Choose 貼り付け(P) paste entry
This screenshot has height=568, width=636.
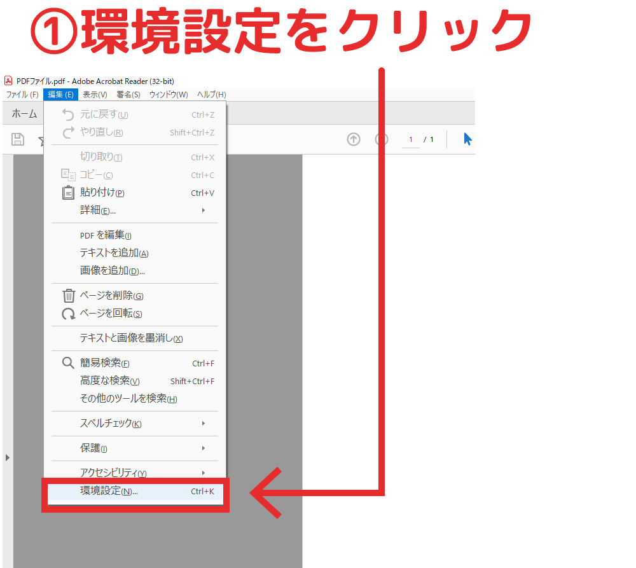pos(135,193)
